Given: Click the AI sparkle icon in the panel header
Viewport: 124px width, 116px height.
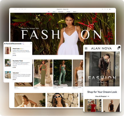Looking at the screenshot, I should [23, 44].
